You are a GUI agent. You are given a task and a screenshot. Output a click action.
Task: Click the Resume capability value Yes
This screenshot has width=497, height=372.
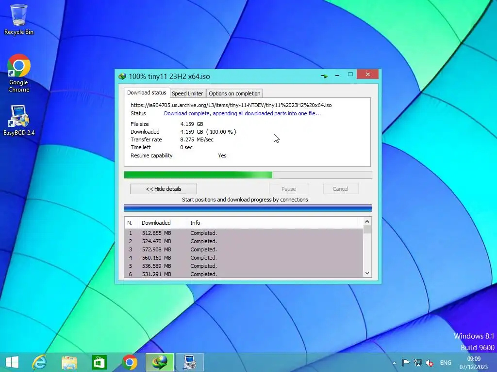[x=222, y=155]
